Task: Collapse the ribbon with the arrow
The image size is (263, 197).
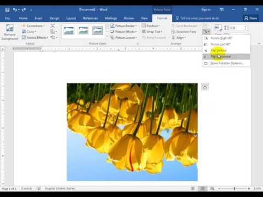Action: [x=259, y=44]
